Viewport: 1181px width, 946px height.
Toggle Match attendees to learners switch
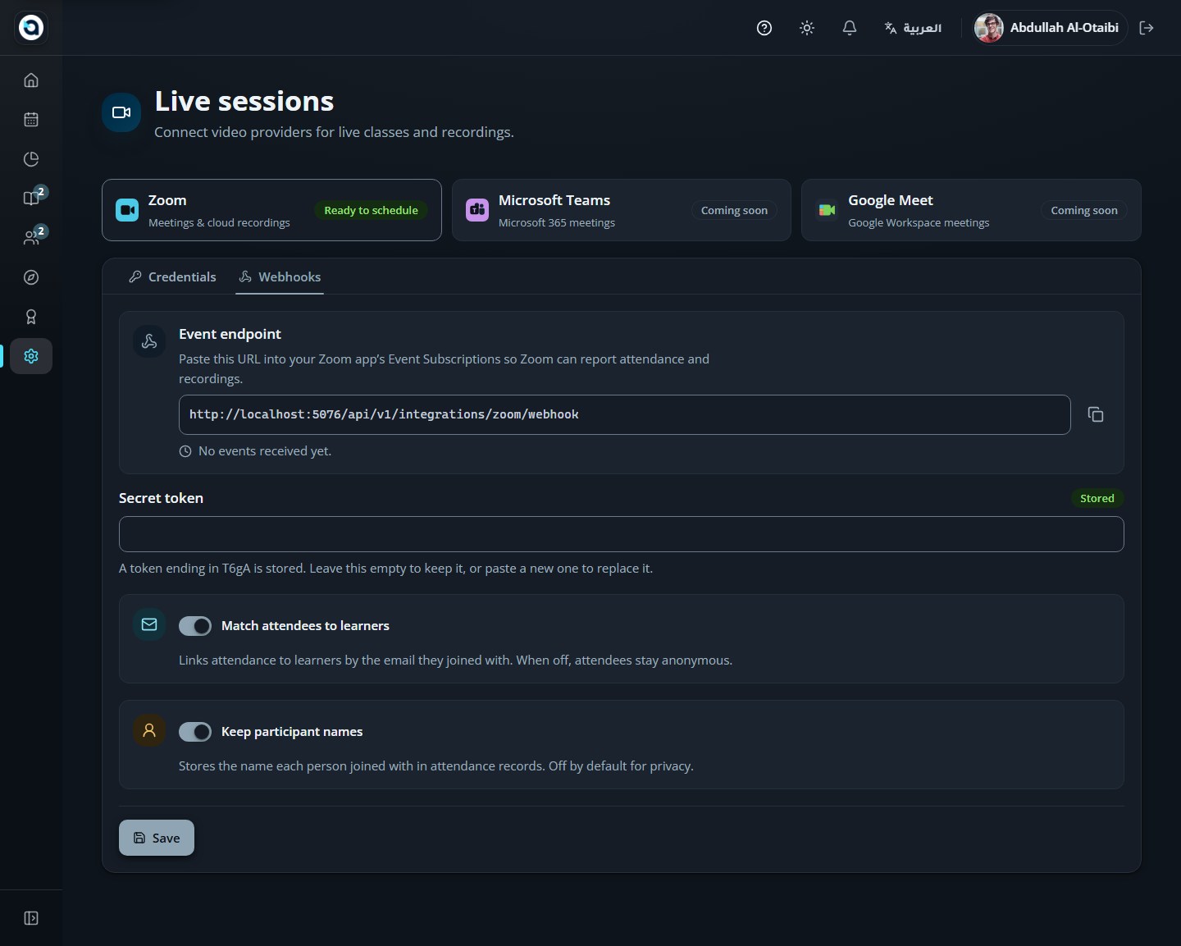click(x=195, y=626)
